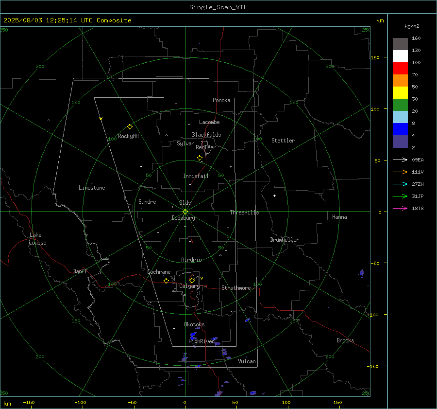Viewport: 437px width, 409px height.
Task: Click the yellow radar center marker at Olds
Action: pyautogui.click(x=185, y=212)
